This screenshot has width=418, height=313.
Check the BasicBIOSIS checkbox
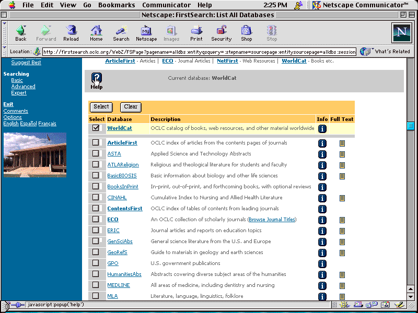(x=96, y=175)
